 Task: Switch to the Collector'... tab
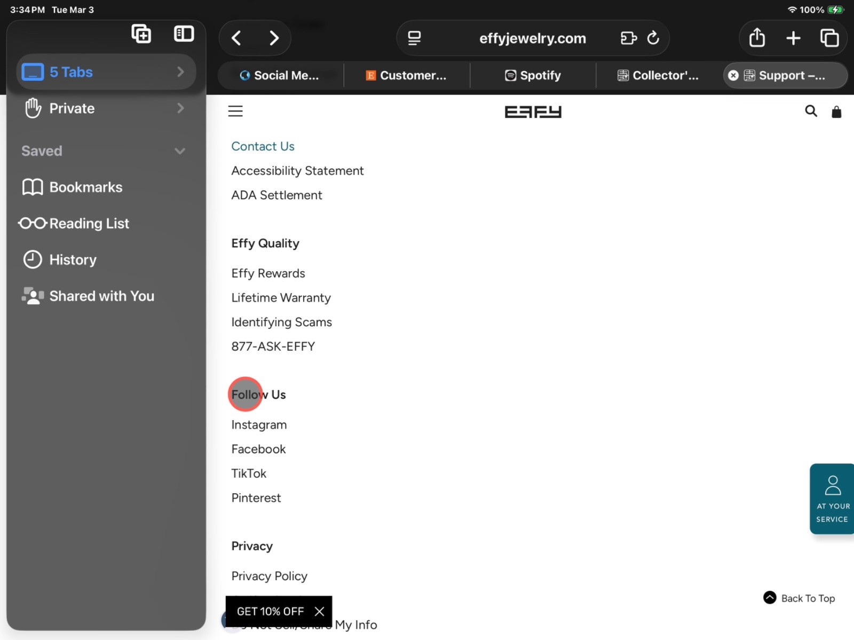[659, 75]
